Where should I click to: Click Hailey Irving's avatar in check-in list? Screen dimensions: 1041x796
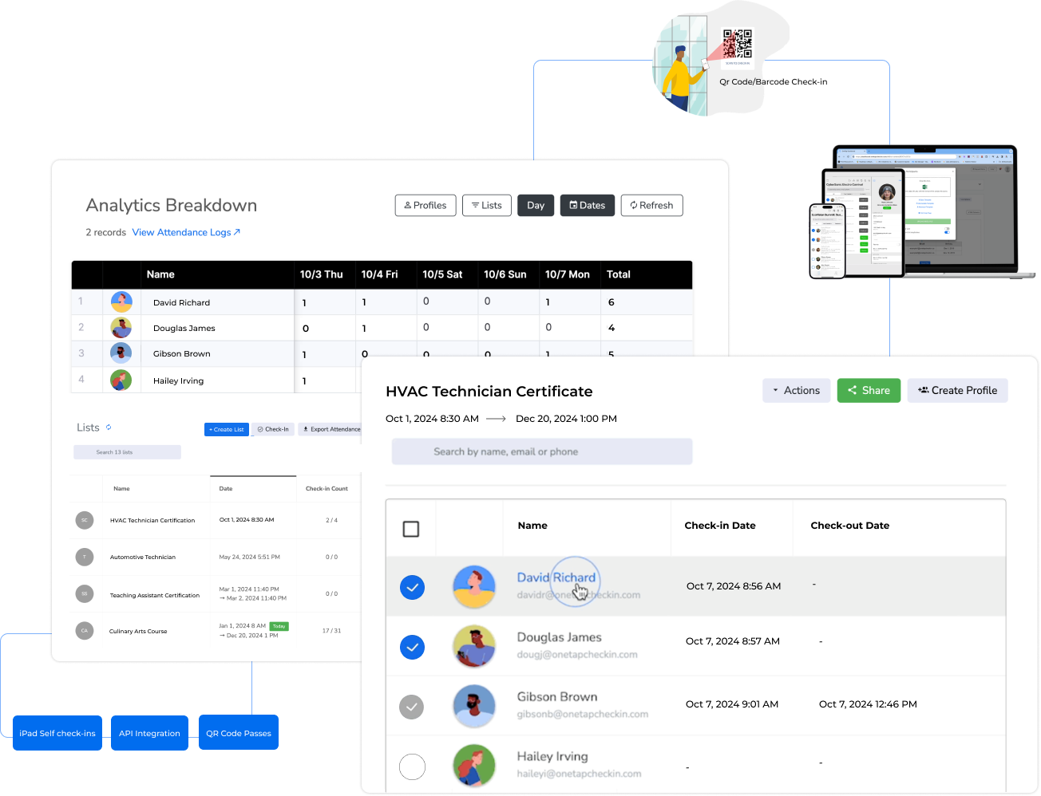(474, 766)
